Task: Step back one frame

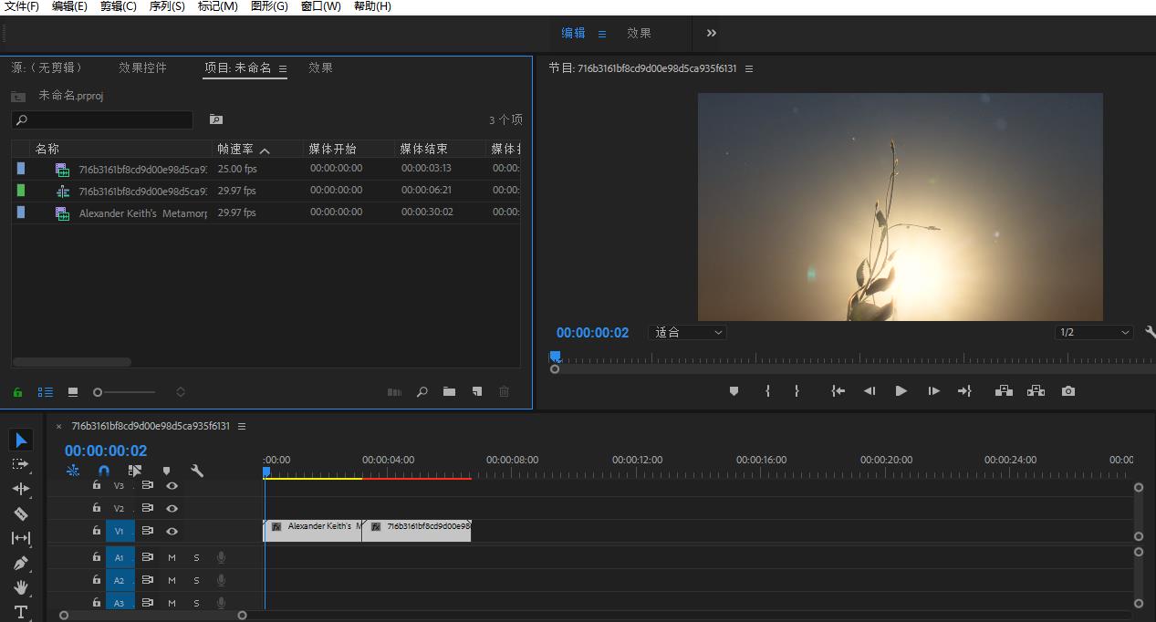Action: [870, 391]
